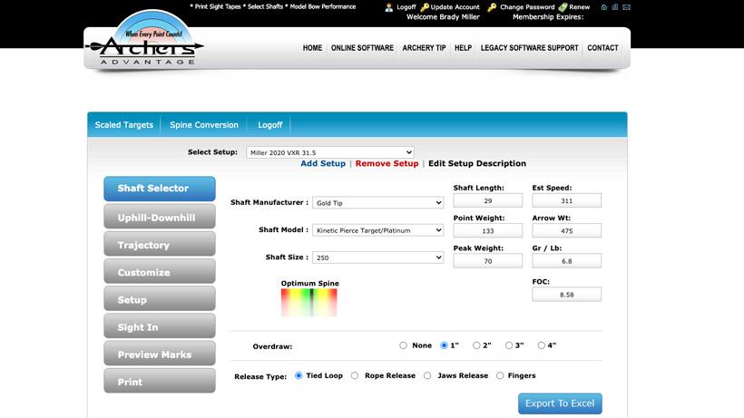Image resolution: width=744 pixels, height=418 pixels.
Task: Open ONLINE SOFTWARE in the navigation bar
Action: [362, 48]
